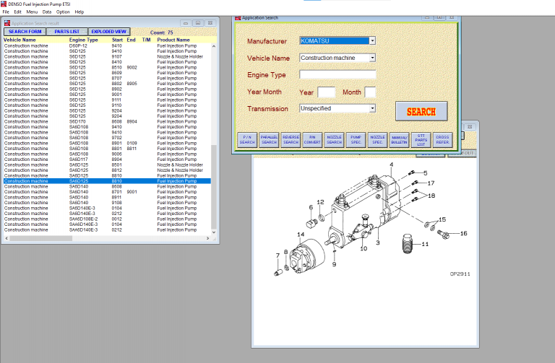Open the PARALLEL SEARCH function
This screenshot has width=555, height=363.
point(269,140)
